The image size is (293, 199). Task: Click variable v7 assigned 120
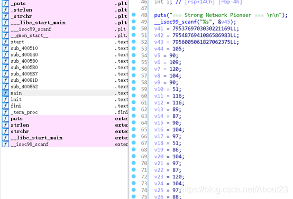pos(157,69)
